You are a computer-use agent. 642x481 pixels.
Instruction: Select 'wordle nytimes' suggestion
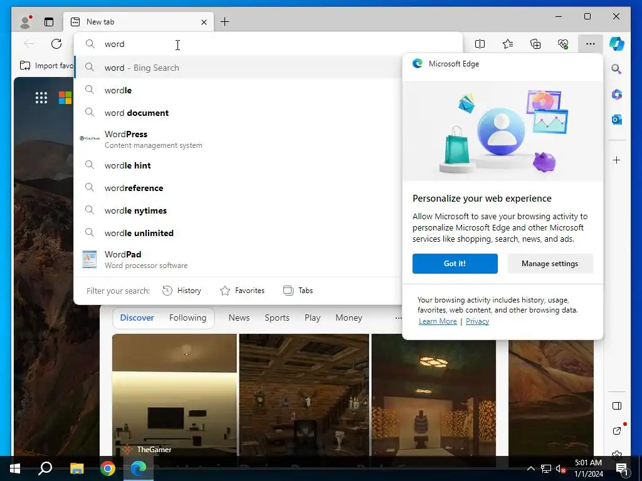[x=238, y=210]
